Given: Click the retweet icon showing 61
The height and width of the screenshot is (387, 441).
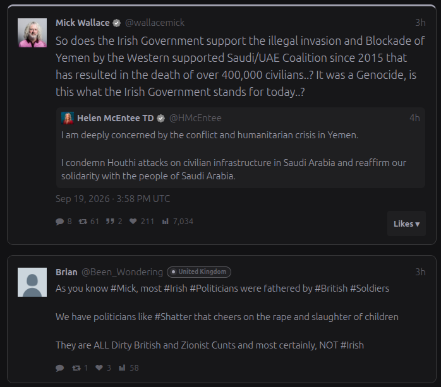Looking at the screenshot, I should point(83,222).
